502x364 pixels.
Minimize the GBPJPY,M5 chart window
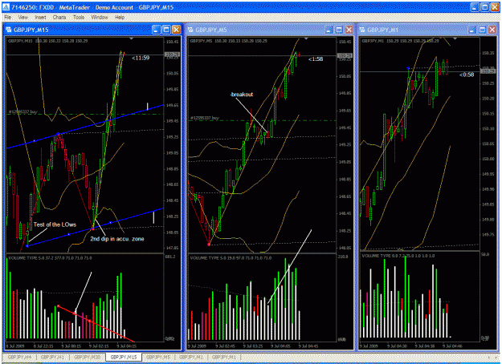(329, 30)
